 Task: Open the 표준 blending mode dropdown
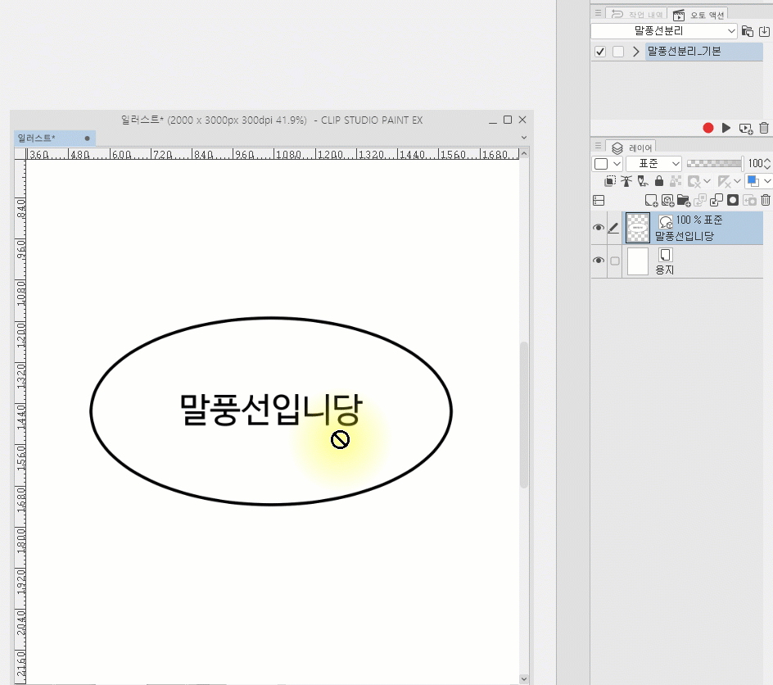pos(653,164)
